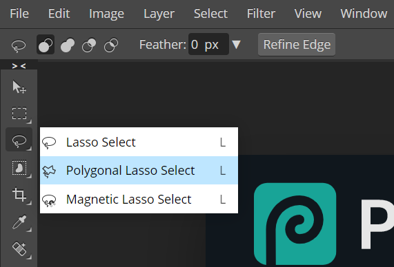This screenshot has width=394, height=267.
Task: Select the Object Selection tool
Action: point(19,167)
